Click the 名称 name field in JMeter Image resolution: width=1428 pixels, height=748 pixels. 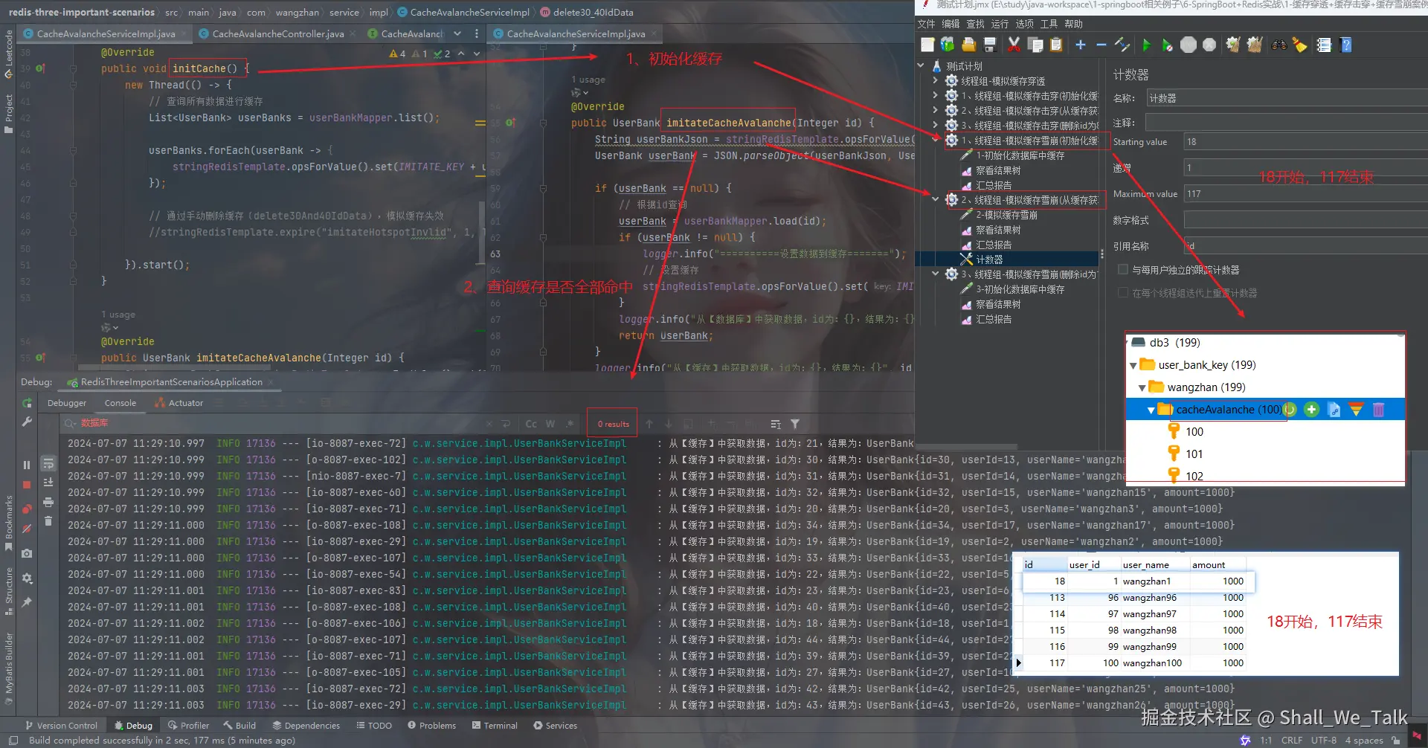1287,98
